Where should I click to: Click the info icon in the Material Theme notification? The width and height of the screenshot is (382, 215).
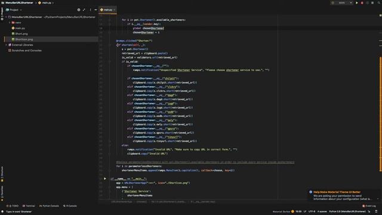pos(310,192)
